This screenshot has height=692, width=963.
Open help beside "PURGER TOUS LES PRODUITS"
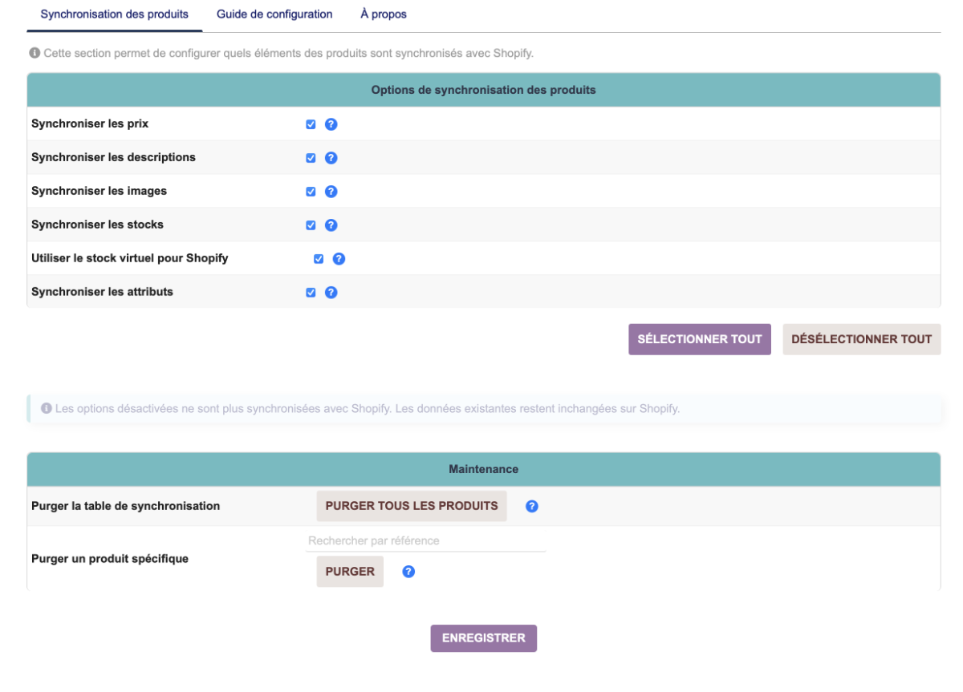pos(531,505)
